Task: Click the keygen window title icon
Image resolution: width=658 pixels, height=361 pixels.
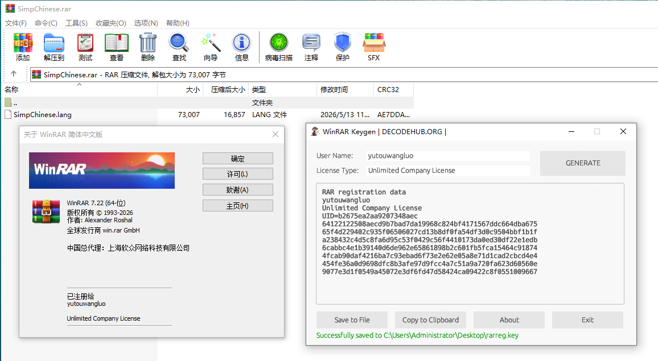Action: pyautogui.click(x=315, y=132)
